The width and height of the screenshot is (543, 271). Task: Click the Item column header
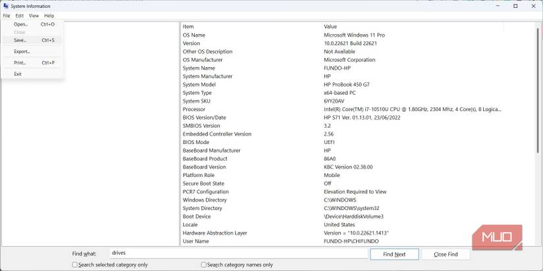251,27
